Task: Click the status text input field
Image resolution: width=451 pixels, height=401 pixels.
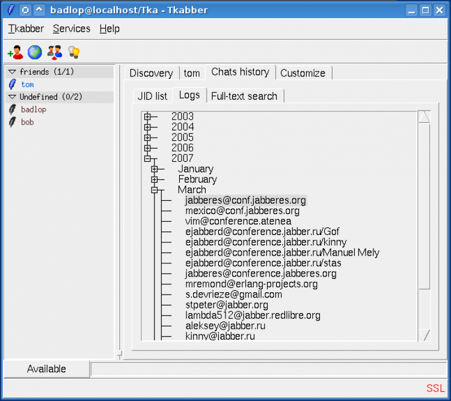Action: [x=269, y=369]
